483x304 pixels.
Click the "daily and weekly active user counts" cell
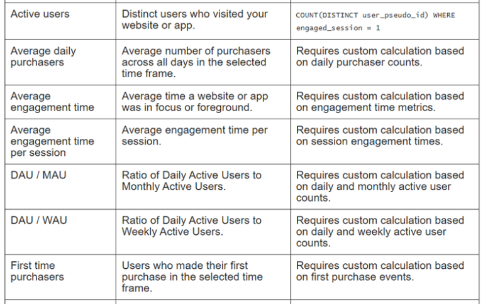tap(380, 232)
